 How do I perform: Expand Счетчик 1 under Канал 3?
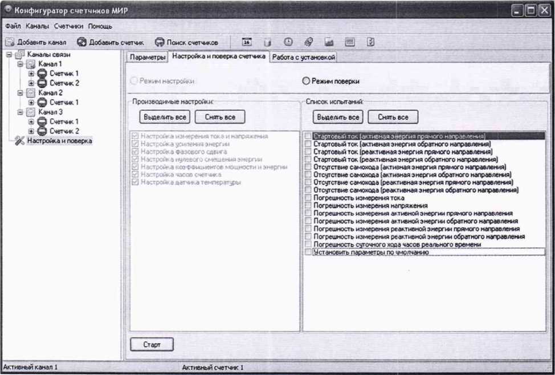coord(31,121)
